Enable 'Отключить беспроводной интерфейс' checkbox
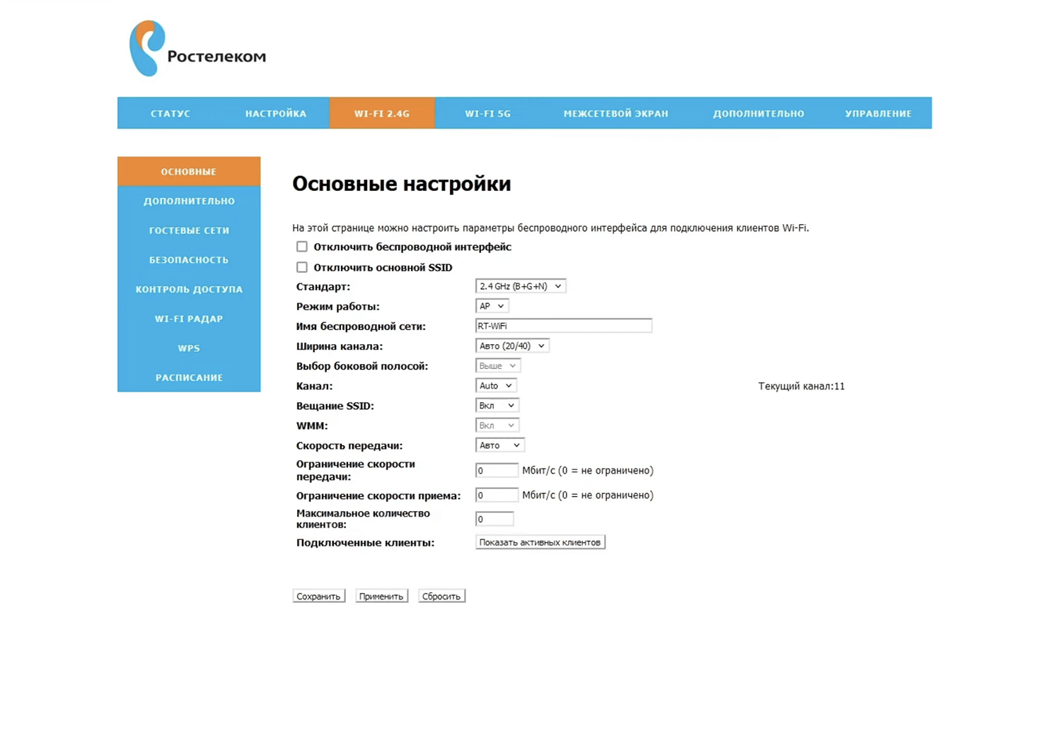This screenshot has height=740, width=1061. coord(302,247)
